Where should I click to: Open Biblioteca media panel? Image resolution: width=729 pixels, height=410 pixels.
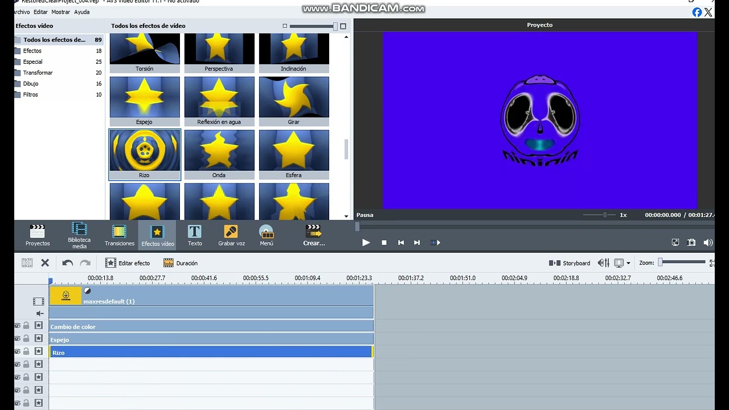click(79, 235)
